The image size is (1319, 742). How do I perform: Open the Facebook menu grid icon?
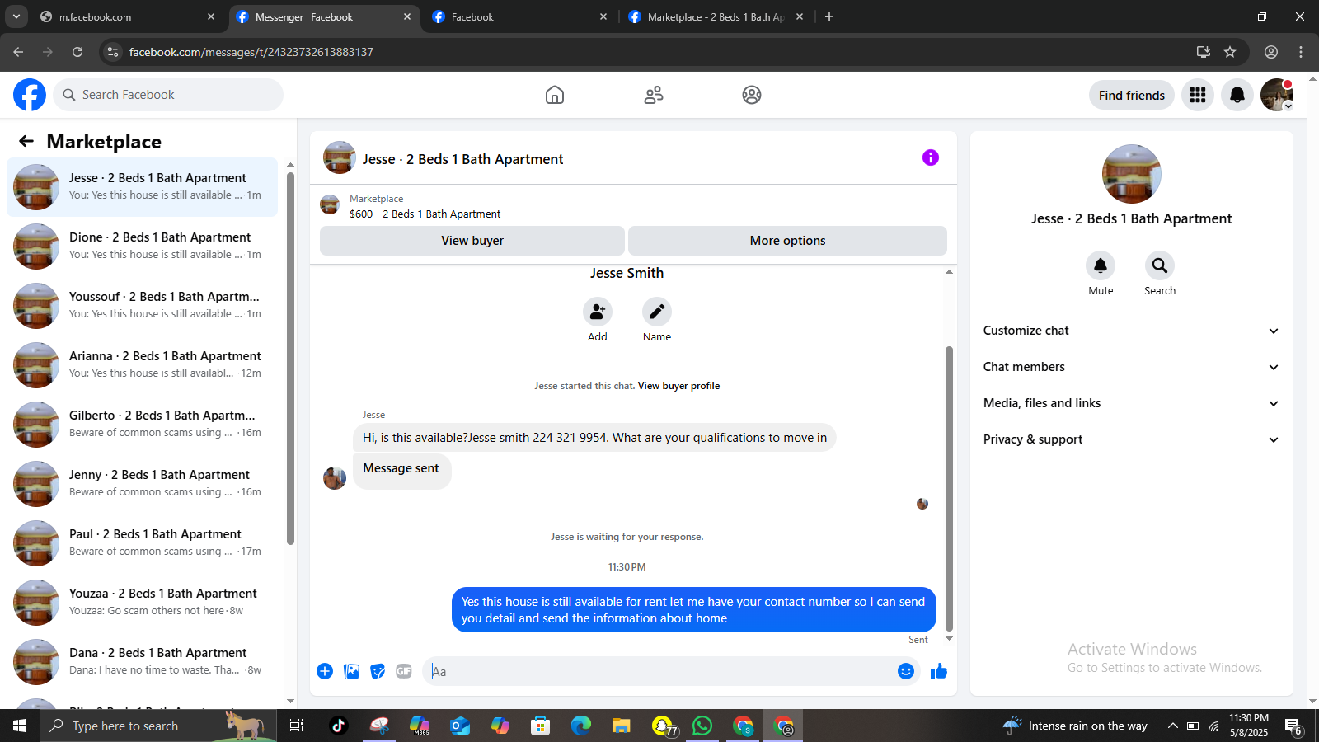point(1198,95)
